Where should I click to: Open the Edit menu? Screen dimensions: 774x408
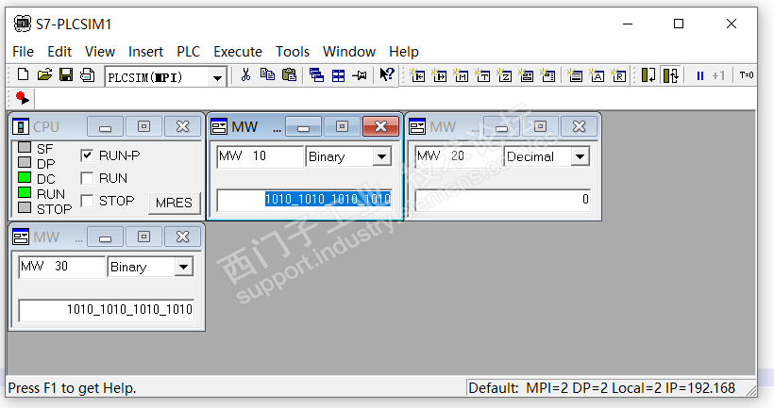[x=59, y=52]
